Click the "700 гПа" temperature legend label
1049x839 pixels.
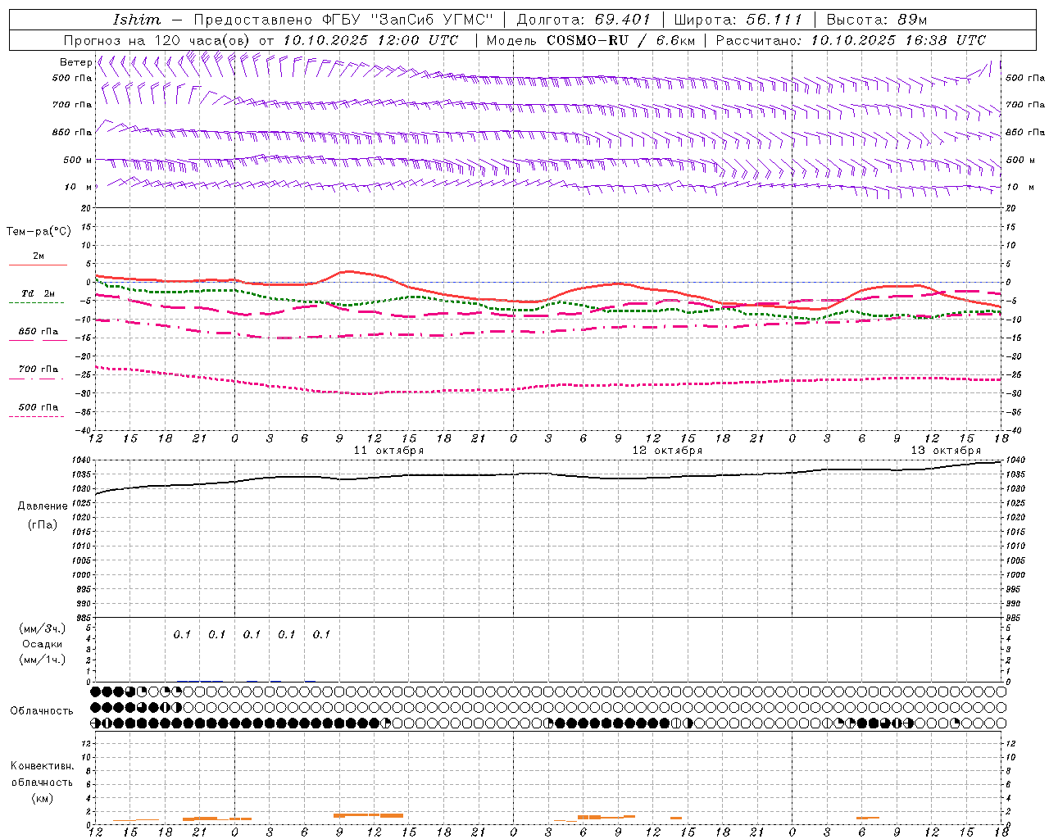[x=39, y=370]
